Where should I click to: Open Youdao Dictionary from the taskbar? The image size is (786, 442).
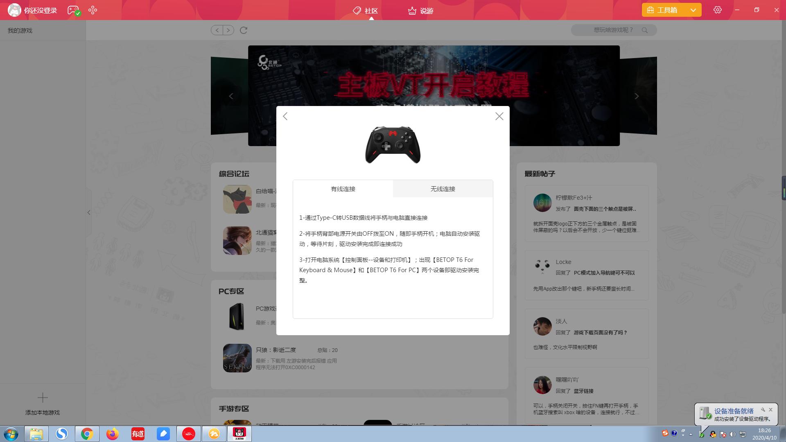point(138,434)
